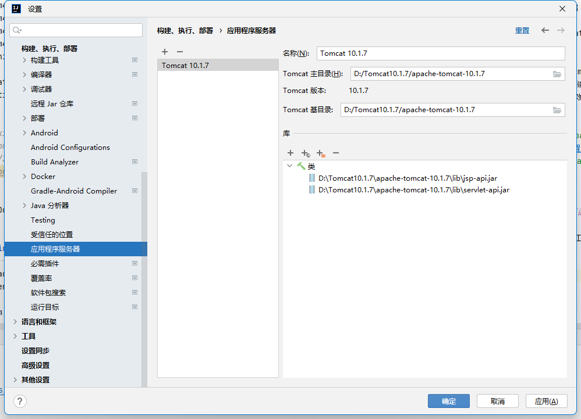Select Tomcat 10.1.7 in server list
The width and height of the screenshot is (581, 419).
(218, 65)
